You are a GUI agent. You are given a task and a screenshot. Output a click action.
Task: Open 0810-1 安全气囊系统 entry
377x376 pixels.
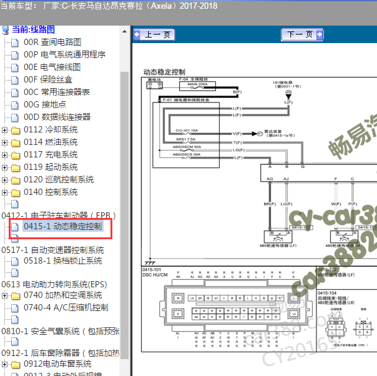(60, 331)
